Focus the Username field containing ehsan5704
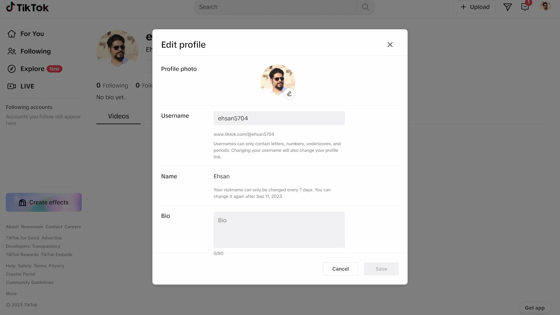The image size is (560, 315). click(279, 118)
